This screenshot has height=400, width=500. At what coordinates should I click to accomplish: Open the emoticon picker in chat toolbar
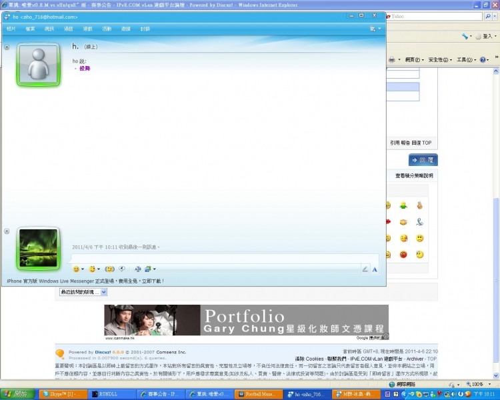(77, 269)
